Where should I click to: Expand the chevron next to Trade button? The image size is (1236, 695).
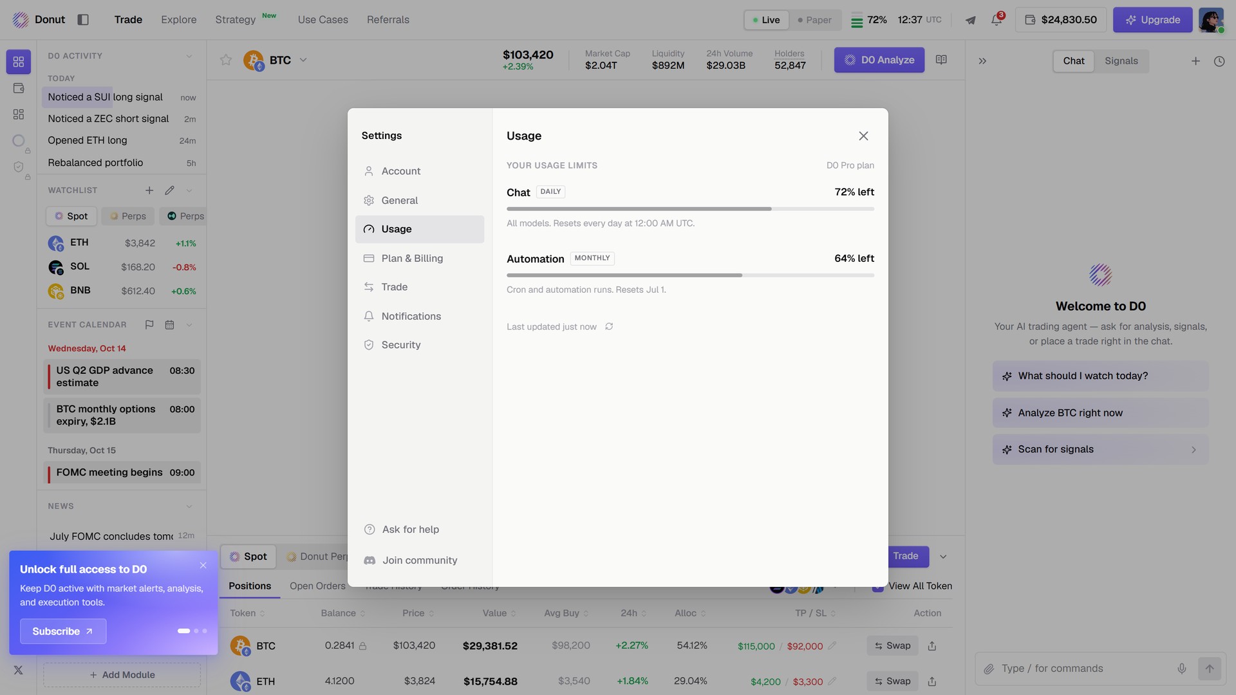[943, 557]
